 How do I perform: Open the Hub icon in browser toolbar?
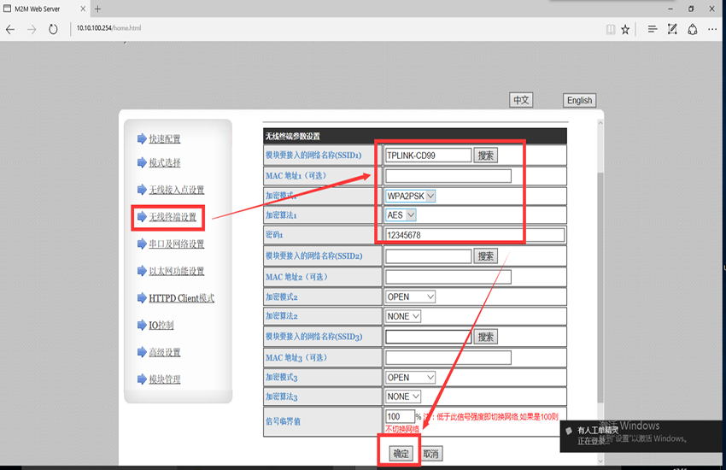652,29
